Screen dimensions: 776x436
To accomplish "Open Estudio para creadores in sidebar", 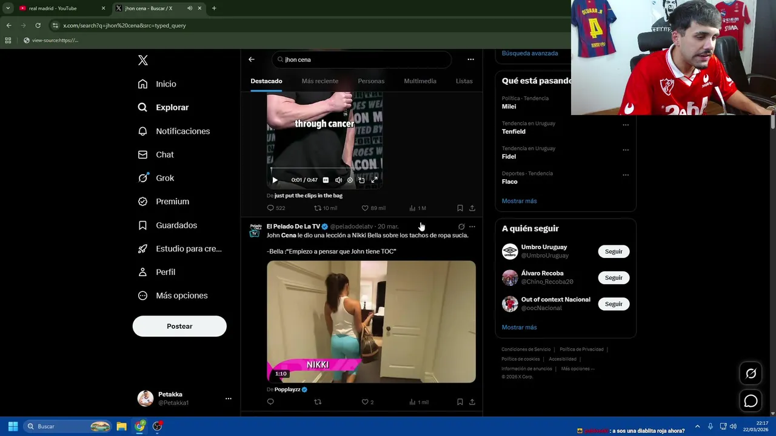I will pyautogui.click(x=179, y=248).
